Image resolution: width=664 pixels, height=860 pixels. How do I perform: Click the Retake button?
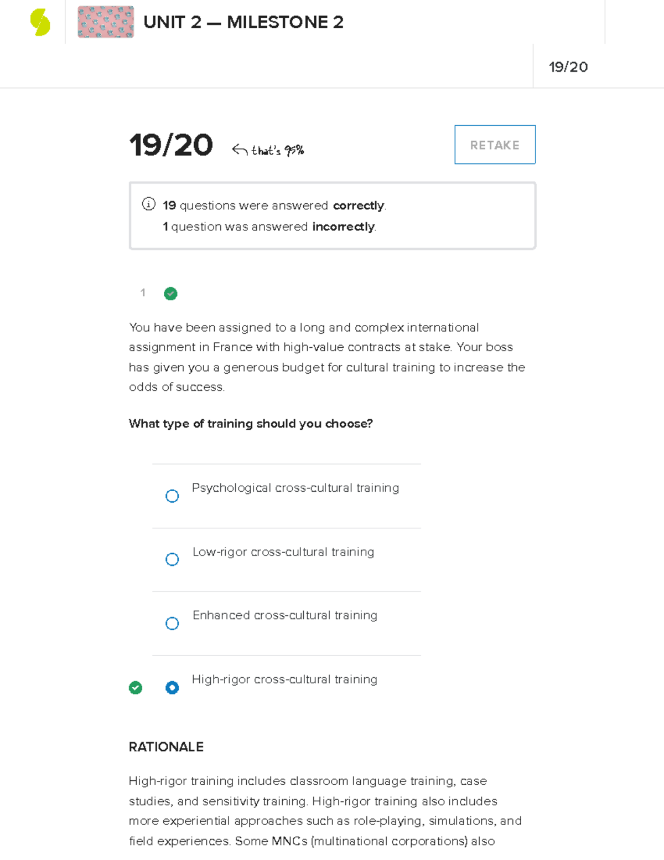(x=495, y=145)
